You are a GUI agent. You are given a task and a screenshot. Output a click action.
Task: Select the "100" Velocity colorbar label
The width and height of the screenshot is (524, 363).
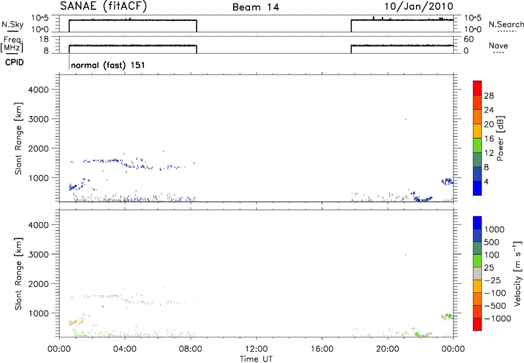point(491,255)
